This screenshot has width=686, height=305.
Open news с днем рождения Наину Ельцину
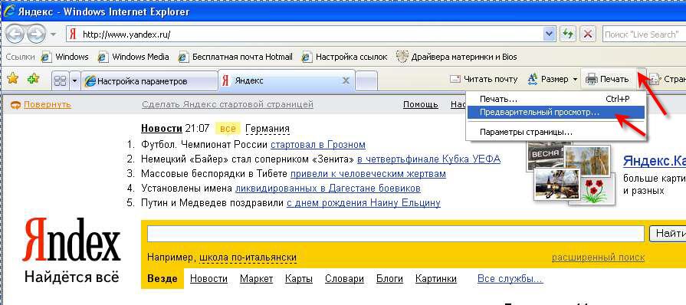coord(363,203)
